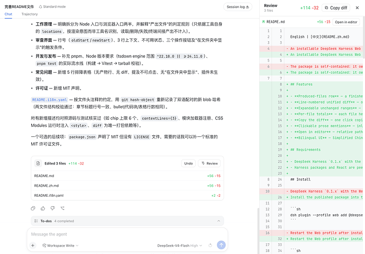Give the response a thumbs up
This screenshot has width=365, height=254.
pyautogui.click(x=43, y=208)
